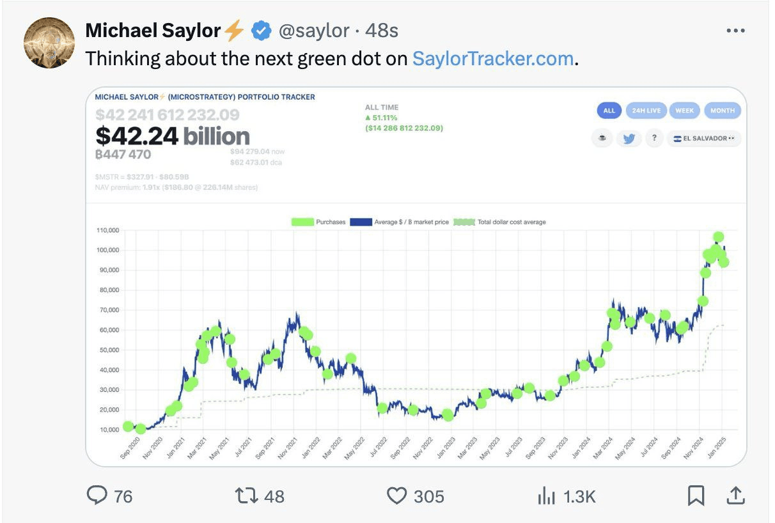The image size is (775, 523).
Task: Toggle Total dollar cost average legend
Action: 499,222
